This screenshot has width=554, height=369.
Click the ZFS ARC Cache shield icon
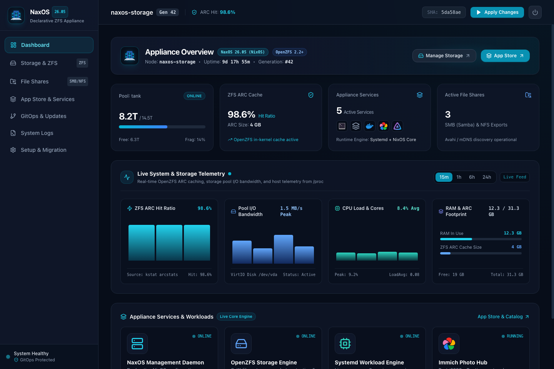click(311, 95)
